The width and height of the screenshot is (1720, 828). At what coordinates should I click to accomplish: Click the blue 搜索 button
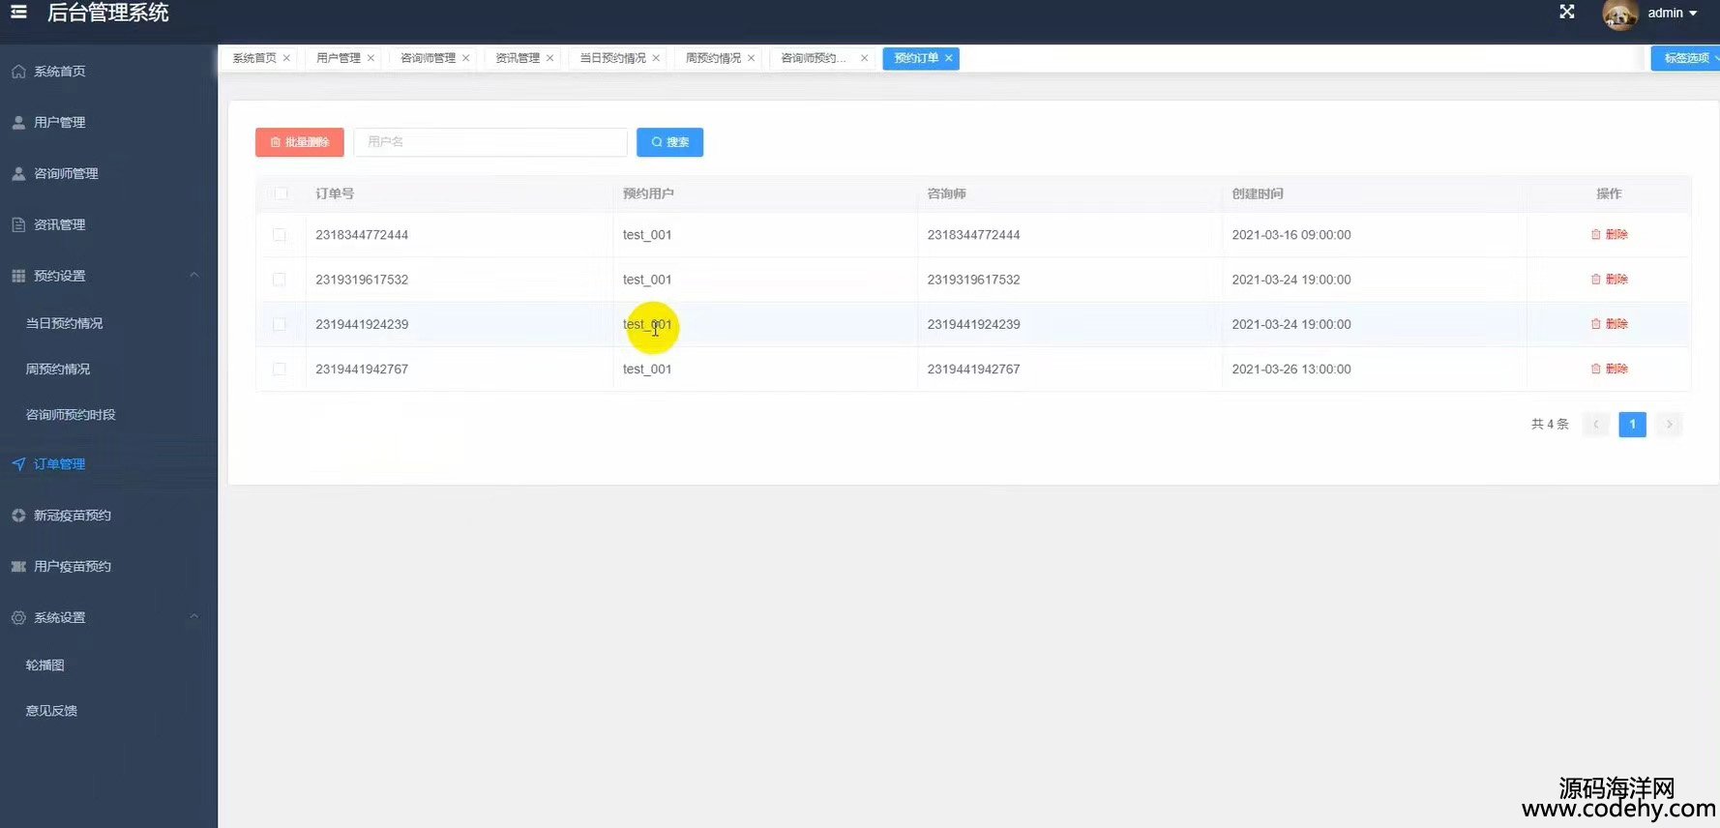coord(669,142)
